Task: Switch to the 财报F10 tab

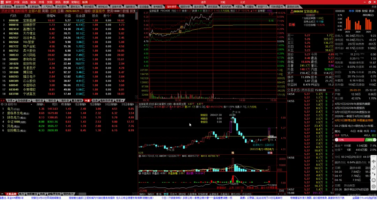Action: tap(262, 7)
